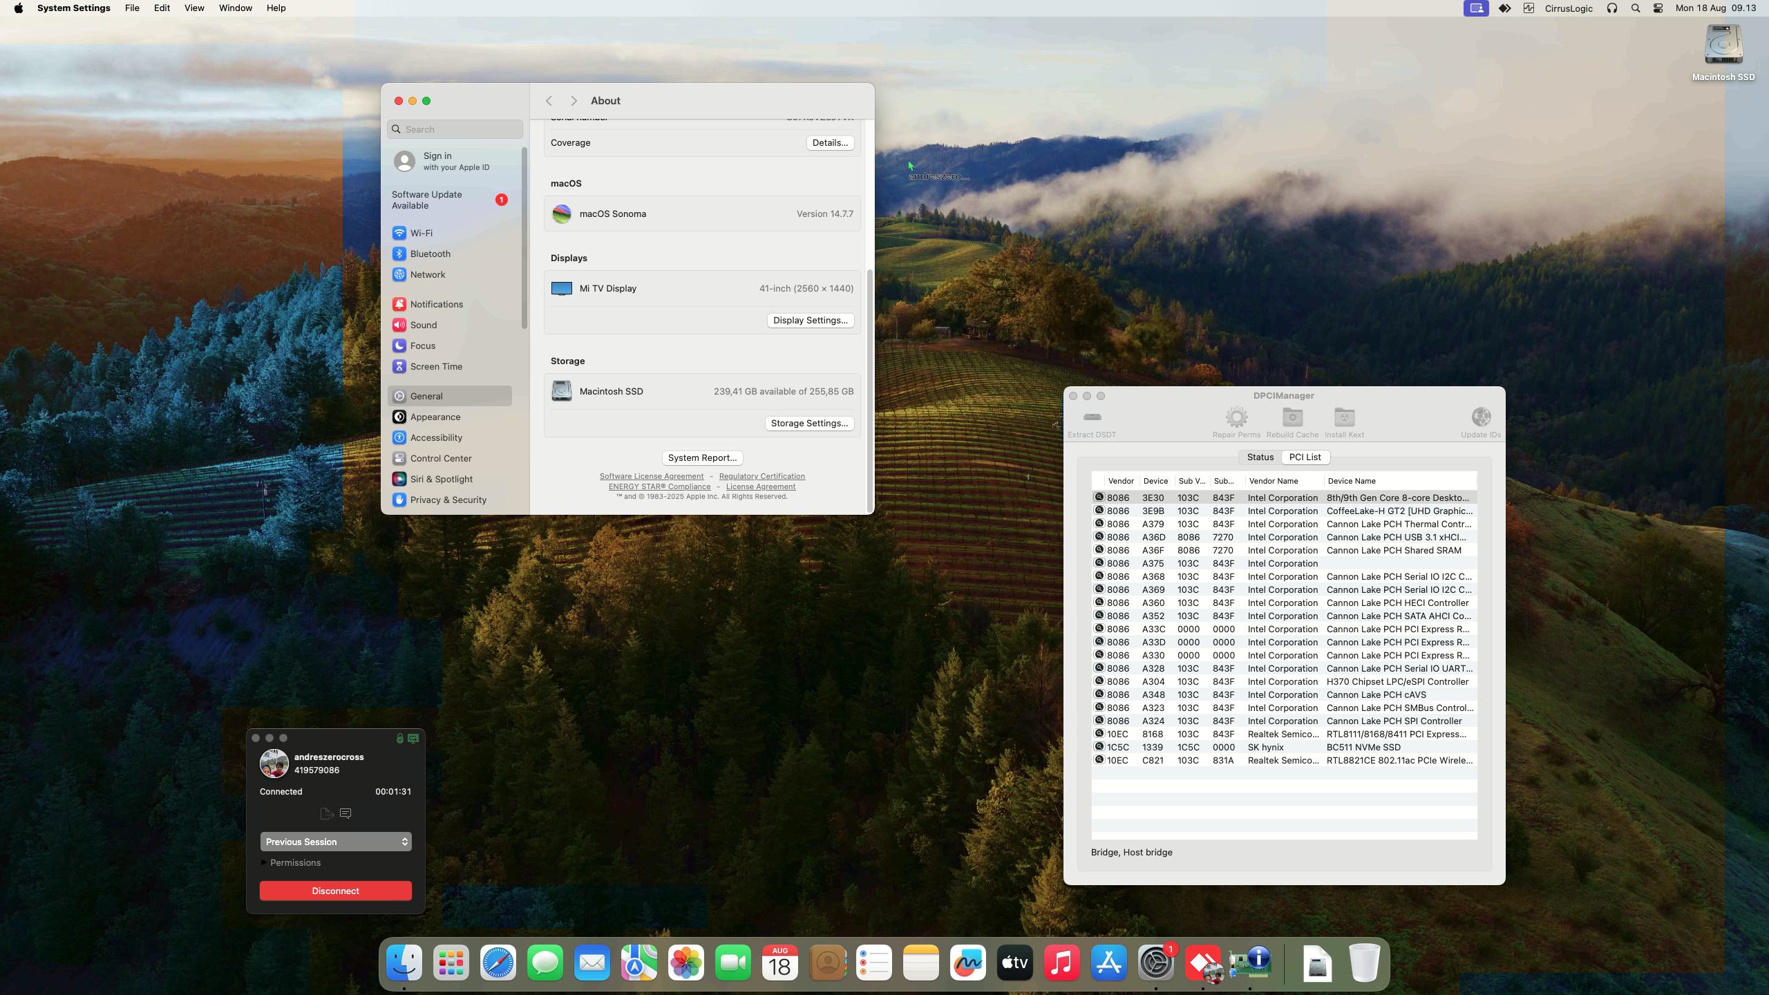This screenshot has height=995, width=1769.
Task: Open the Window menu
Action: (x=235, y=8)
